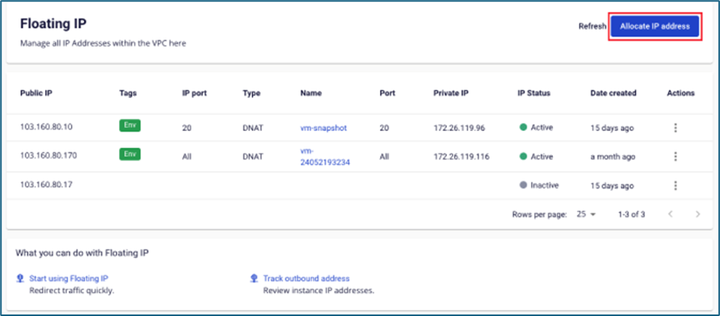Click green Active status dot for vm-snapshot

click(x=523, y=128)
